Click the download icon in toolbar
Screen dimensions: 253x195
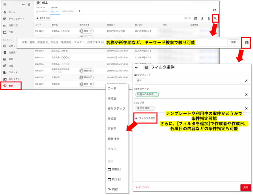point(208,18)
